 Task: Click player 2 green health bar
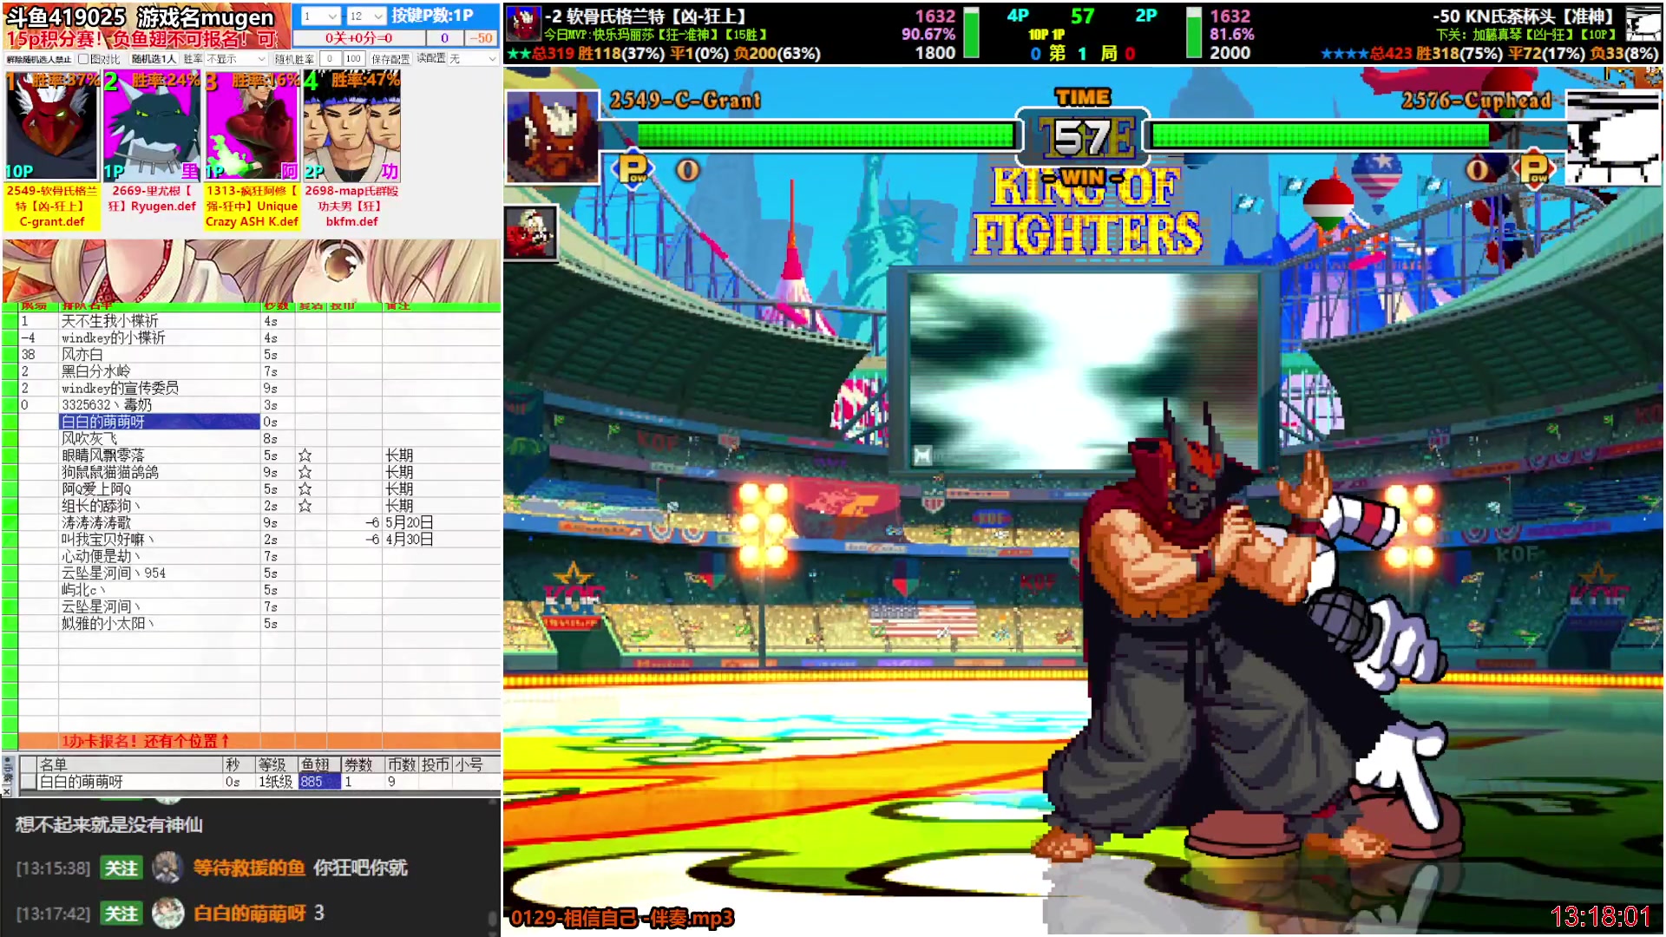1321,136
